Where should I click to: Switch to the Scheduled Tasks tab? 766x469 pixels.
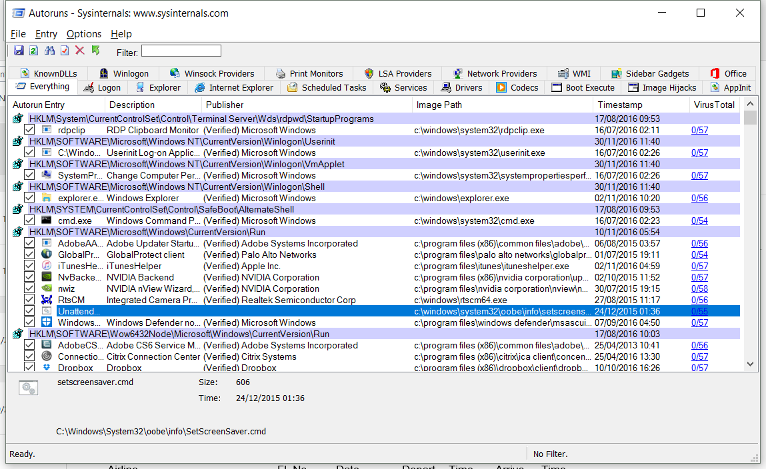point(327,87)
